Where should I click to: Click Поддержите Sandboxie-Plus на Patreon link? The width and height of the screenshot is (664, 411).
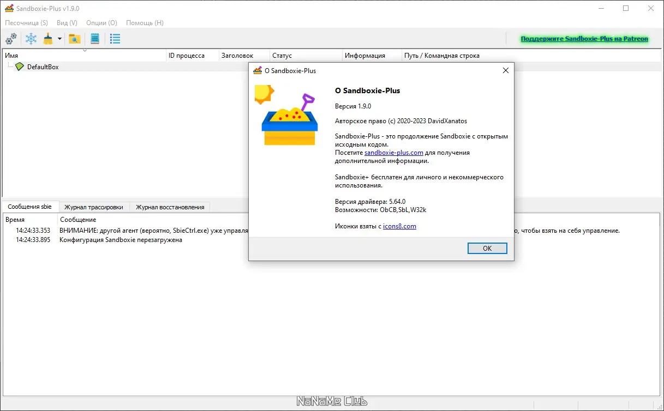(x=584, y=39)
